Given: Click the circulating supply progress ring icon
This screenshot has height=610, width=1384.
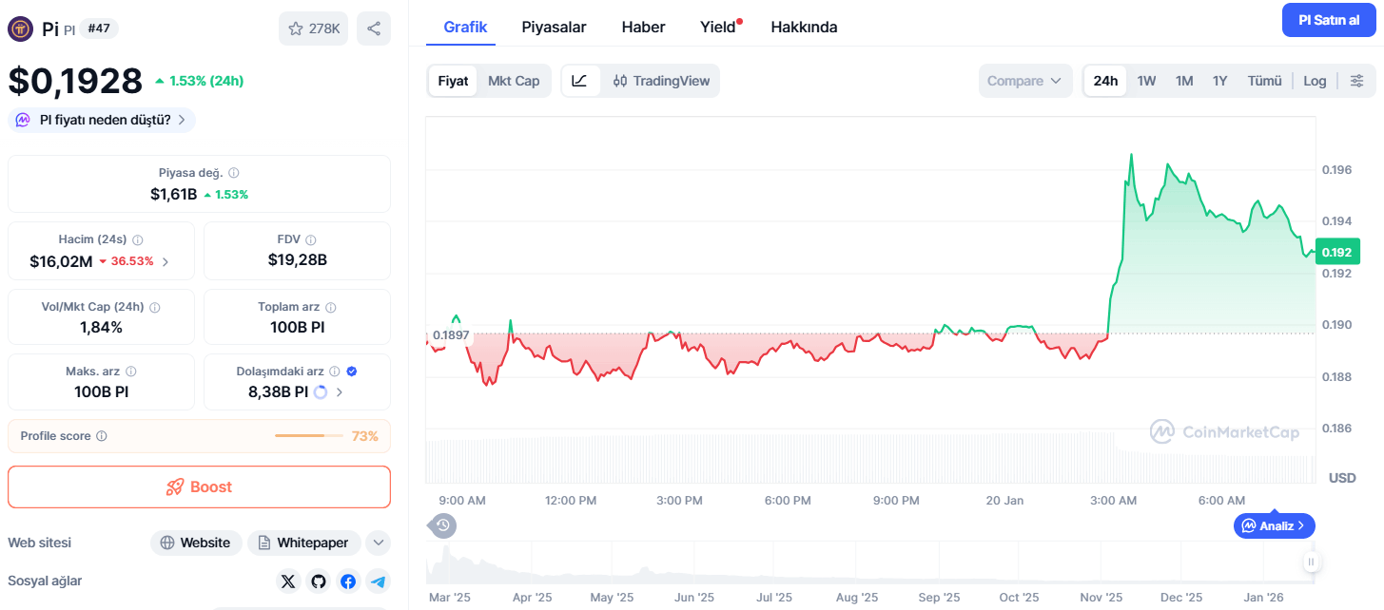Looking at the screenshot, I should click(x=321, y=391).
